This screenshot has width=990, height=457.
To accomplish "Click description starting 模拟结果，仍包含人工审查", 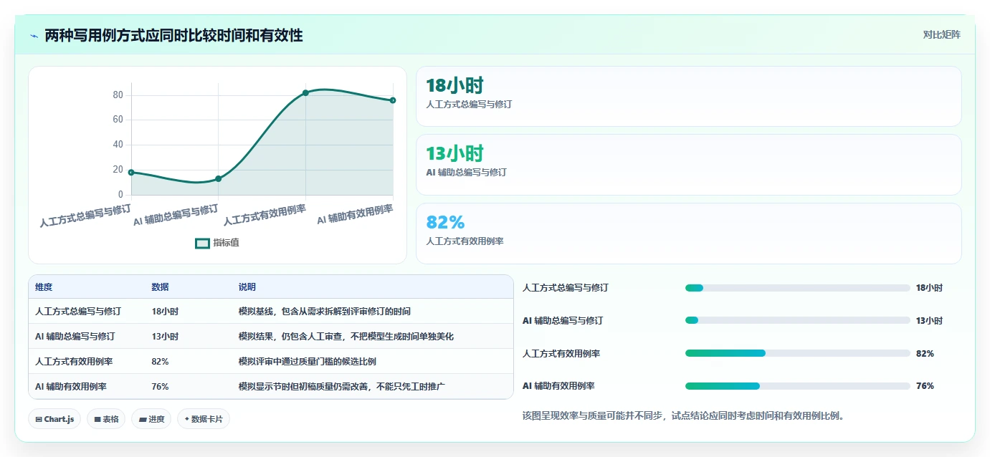I will click(346, 336).
